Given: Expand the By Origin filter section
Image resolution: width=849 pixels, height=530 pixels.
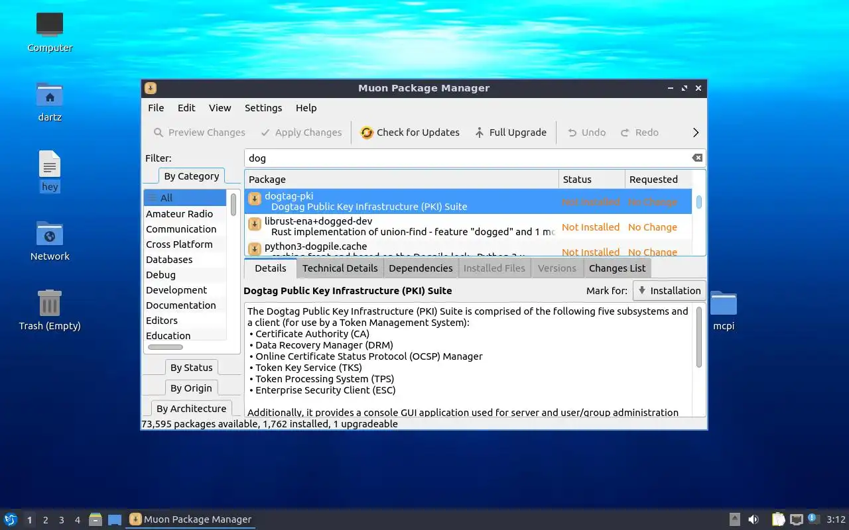Looking at the screenshot, I should coord(192,388).
